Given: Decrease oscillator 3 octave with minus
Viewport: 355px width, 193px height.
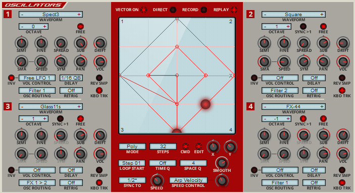Looking at the screenshot, I should pyautogui.click(x=22, y=118).
